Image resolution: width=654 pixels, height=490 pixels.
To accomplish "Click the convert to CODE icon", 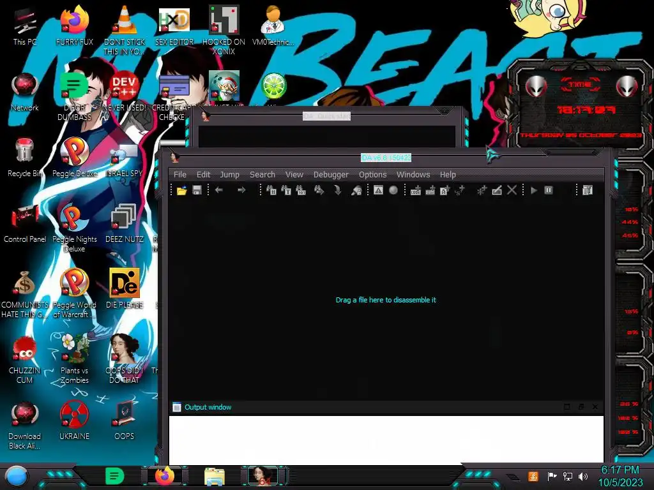I will (415, 190).
